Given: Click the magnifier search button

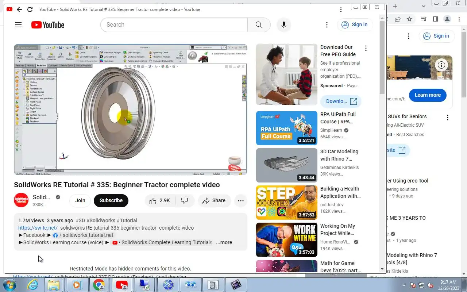Looking at the screenshot, I should tap(259, 25).
